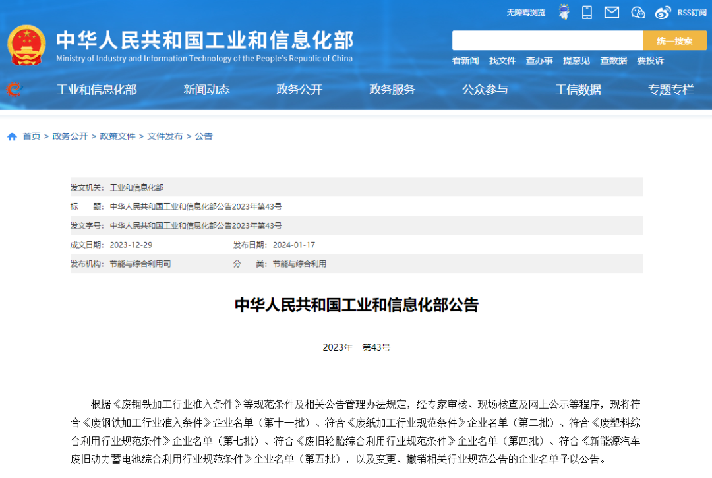Click the red e-government swirl icon

coord(14,89)
